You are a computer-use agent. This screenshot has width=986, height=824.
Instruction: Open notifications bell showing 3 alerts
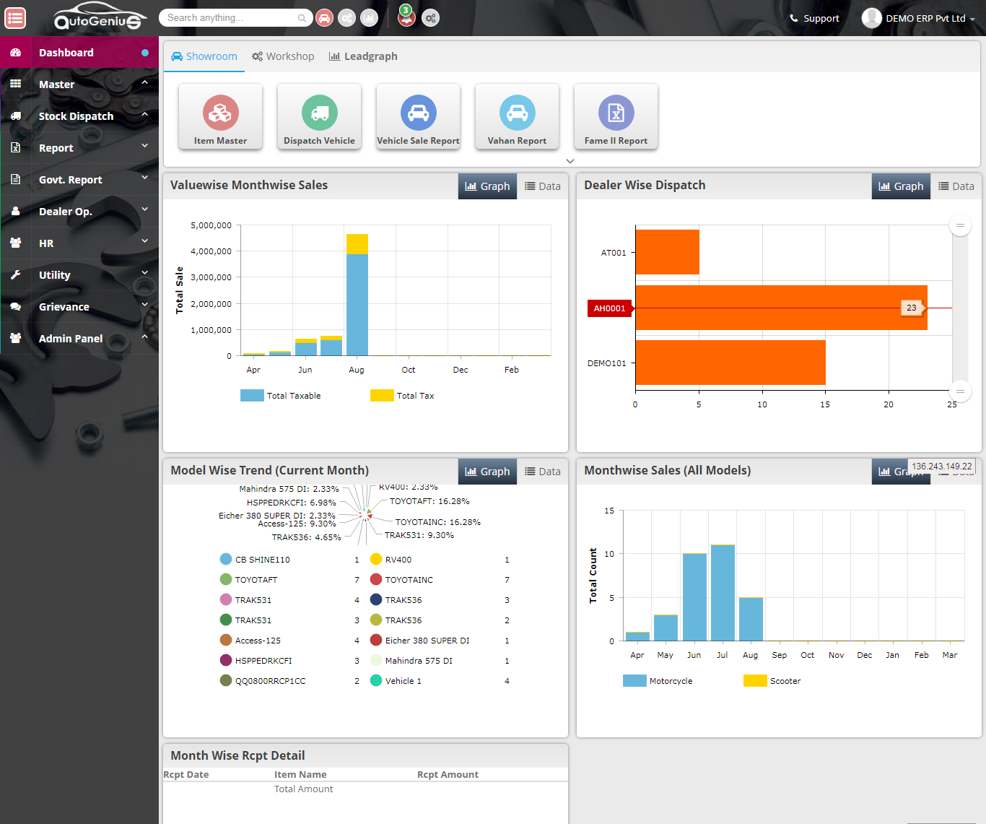pyautogui.click(x=406, y=17)
